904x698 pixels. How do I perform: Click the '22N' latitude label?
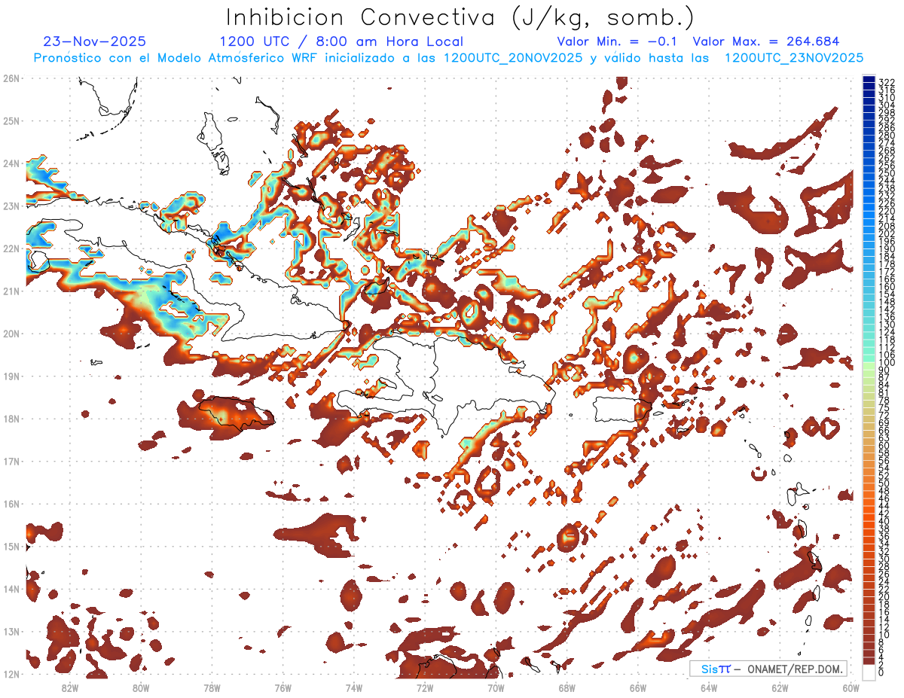coord(11,248)
